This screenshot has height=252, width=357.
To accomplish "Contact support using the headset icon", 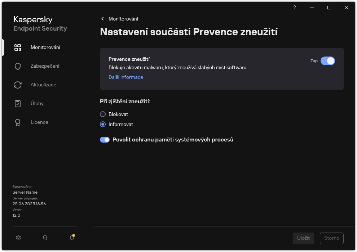I will pyautogui.click(x=45, y=238).
